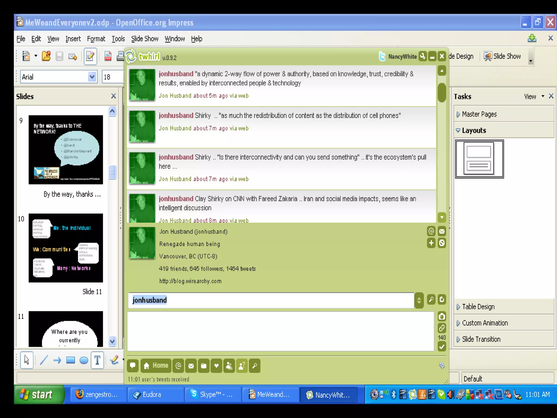The image size is (557, 418).
Task: Click the Export as PDF icon
Action: pyautogui.click(x=108, y=56)
